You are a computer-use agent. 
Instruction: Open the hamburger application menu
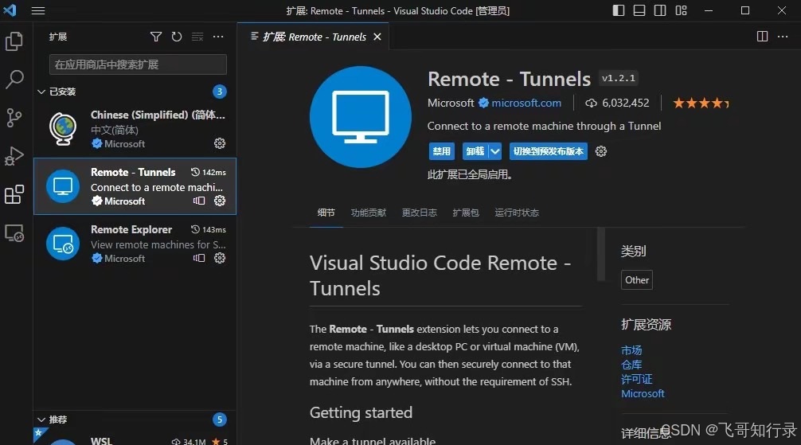pyautogui.click(x=38, y=10)
